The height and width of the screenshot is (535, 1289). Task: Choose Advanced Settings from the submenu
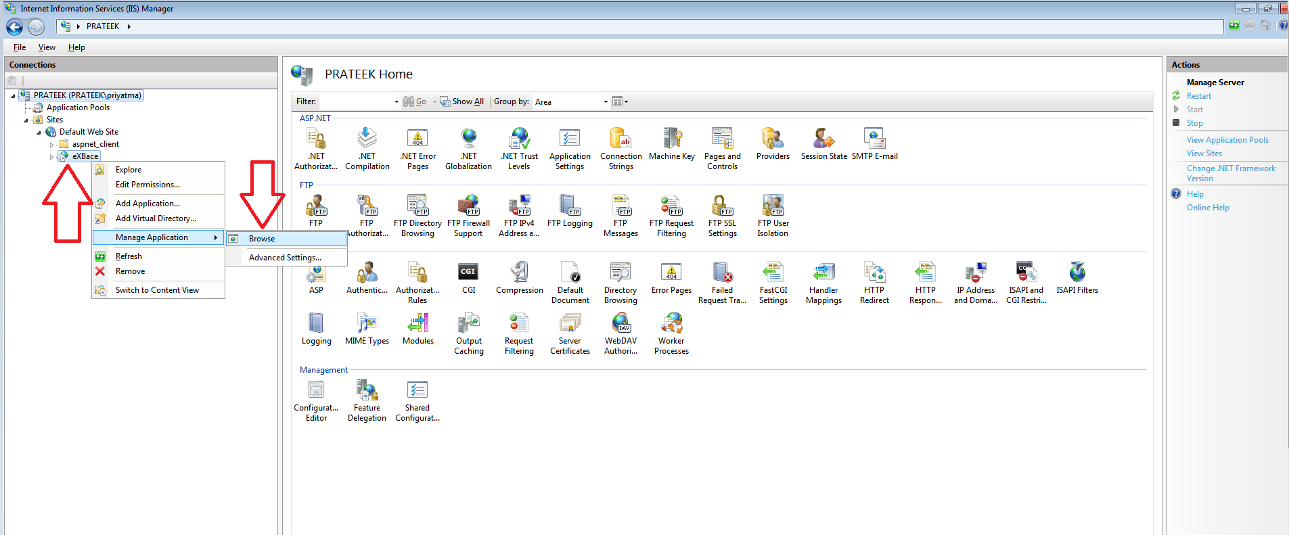click(286, 258)
